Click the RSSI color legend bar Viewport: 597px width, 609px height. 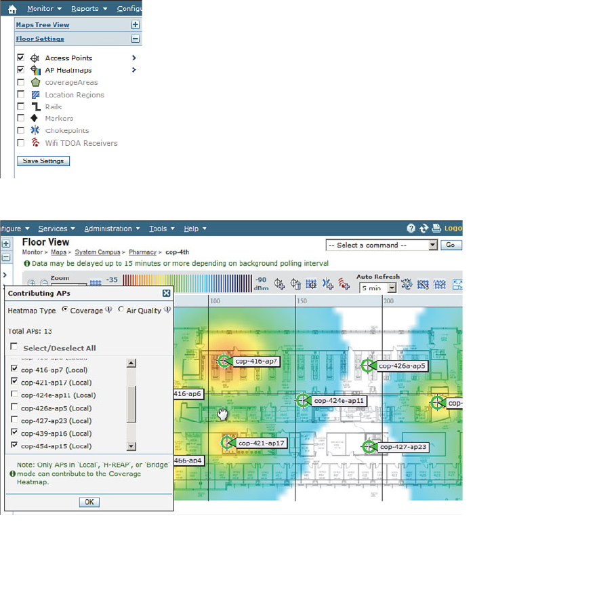pos(187,283)
